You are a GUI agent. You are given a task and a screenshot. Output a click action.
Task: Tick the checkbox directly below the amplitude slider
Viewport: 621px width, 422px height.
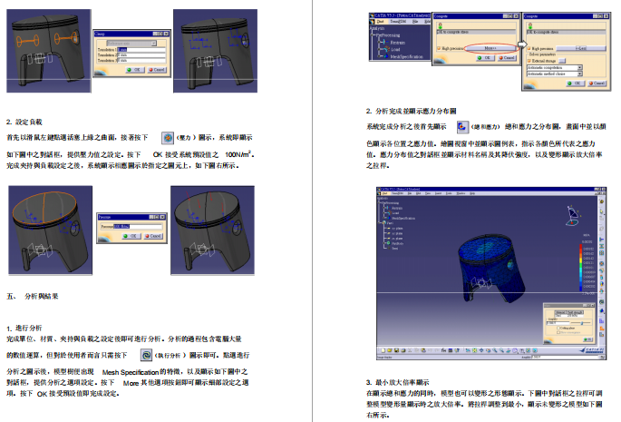click(558, 328)
